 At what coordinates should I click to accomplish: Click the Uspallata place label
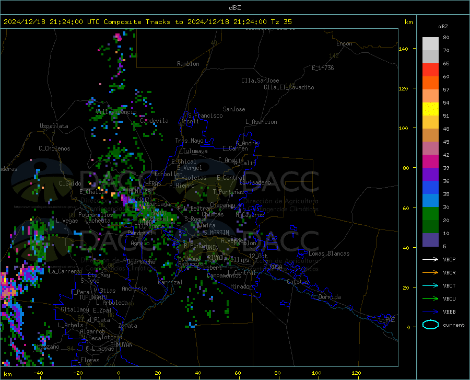(x=54, y=126)
